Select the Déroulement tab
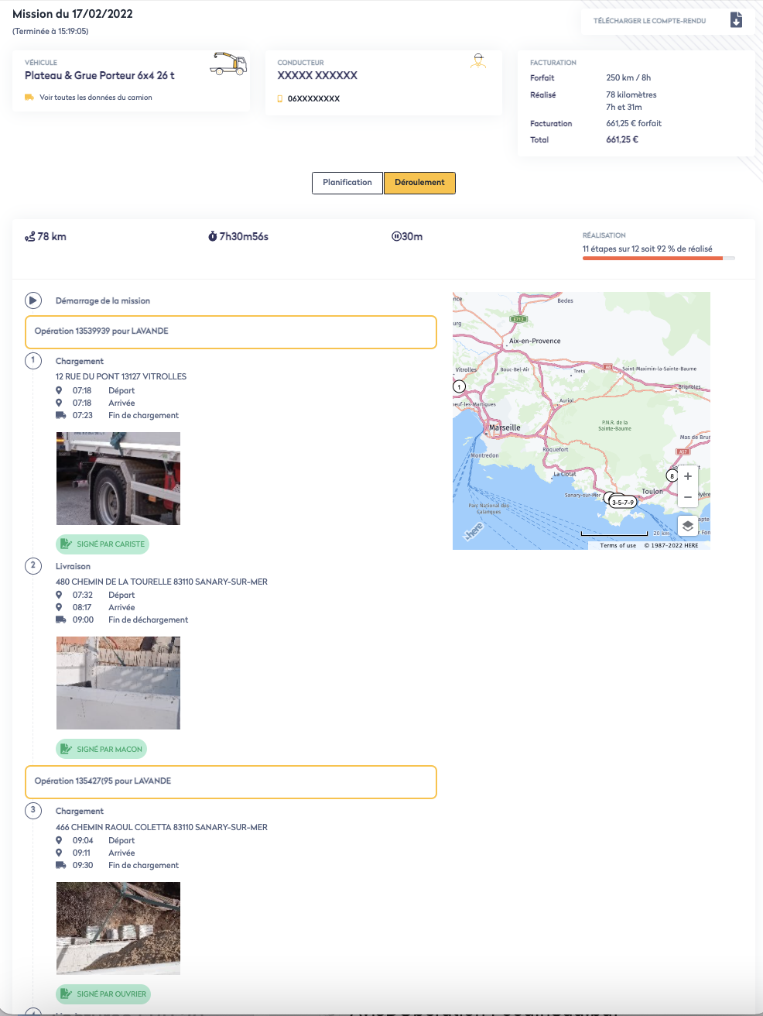 coord(419,183)
